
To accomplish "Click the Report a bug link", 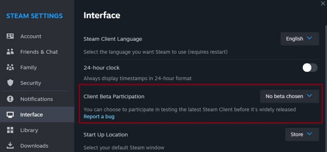I will click(x=99, y=116).
